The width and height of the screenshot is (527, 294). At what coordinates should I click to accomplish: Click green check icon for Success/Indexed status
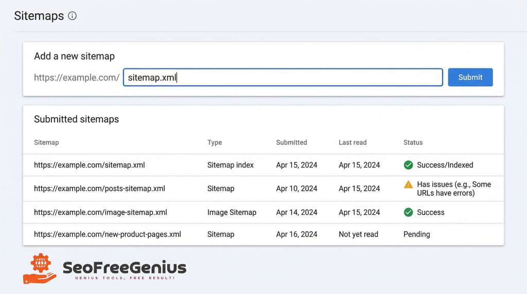pyautogui.click(x=408, y=165)
